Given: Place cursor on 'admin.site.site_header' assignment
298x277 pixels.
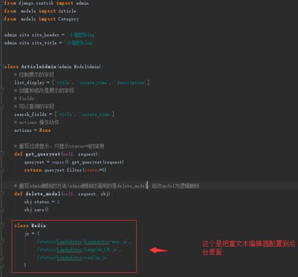Looking at the screenshot, I should [50, 35].
